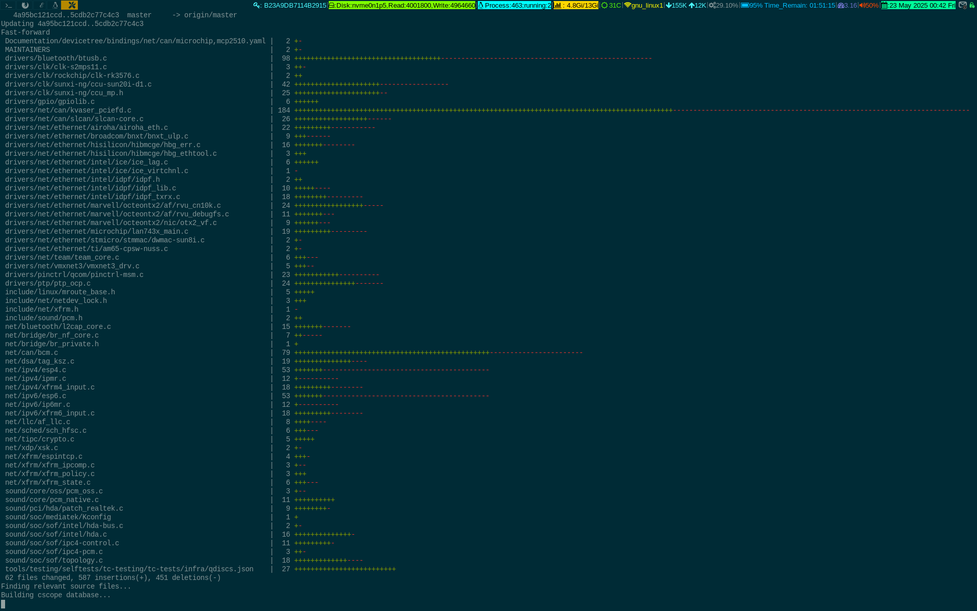The width and height of the screenshot is (977, 611).
Task: Select net/sched/sch_hfsc.c entry
Action: coord(46,431)
